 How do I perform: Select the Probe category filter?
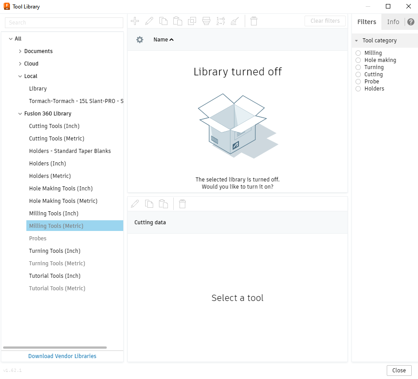(x=358, y=81)
